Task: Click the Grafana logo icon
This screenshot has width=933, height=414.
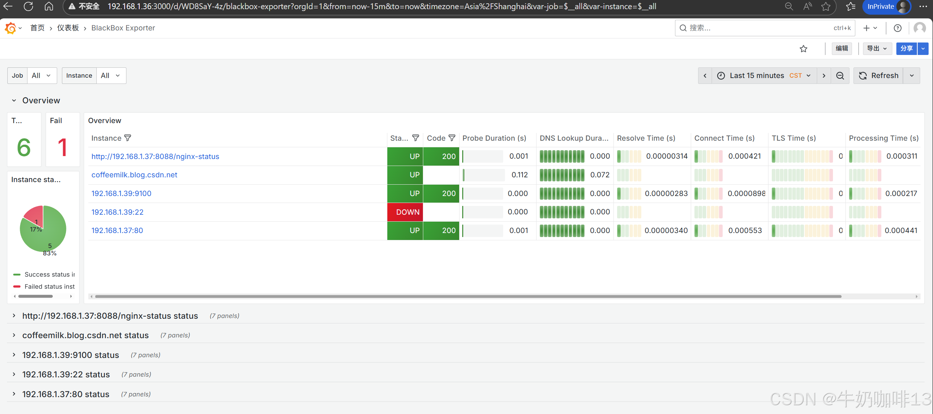Action: coord(11,28)
